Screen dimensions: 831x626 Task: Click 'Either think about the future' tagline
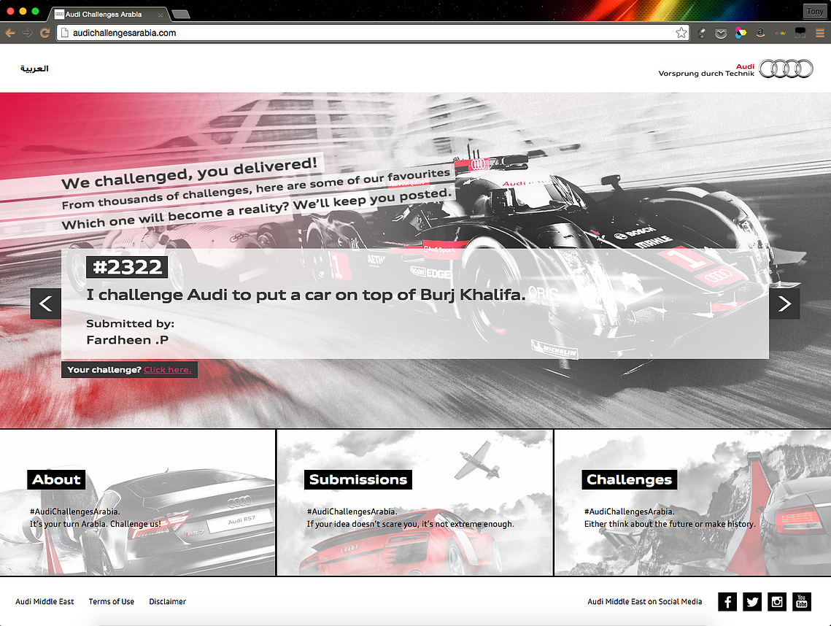[x=670, y=525]
